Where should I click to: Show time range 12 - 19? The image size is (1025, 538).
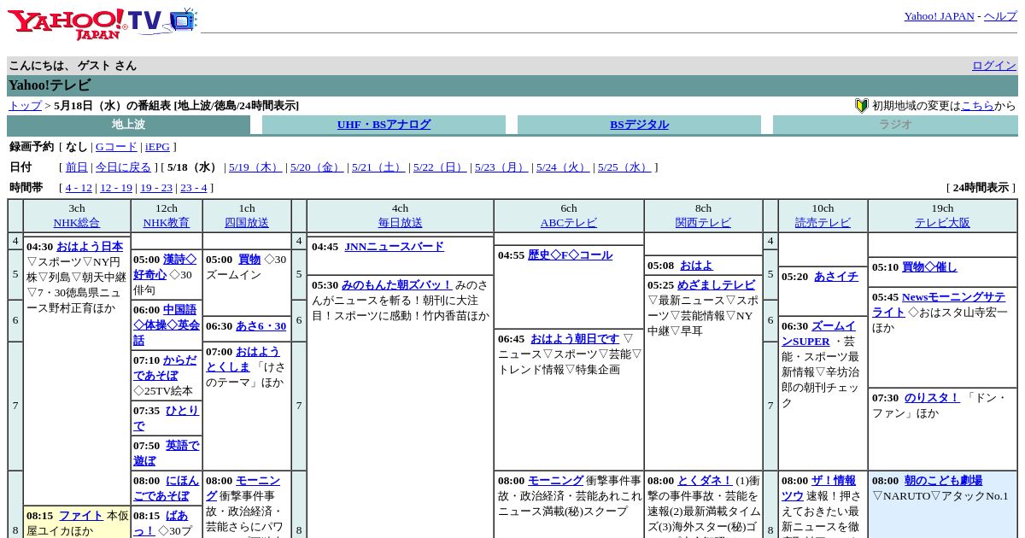coord(116,188)
